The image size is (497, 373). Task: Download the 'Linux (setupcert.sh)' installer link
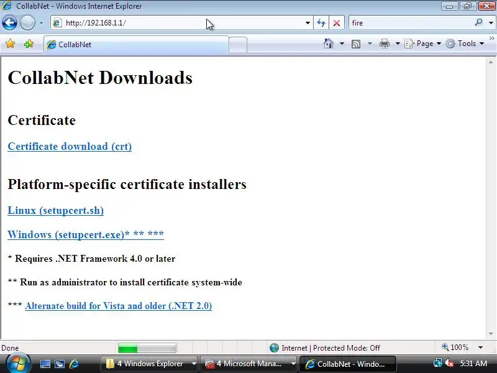pos(56,211)
